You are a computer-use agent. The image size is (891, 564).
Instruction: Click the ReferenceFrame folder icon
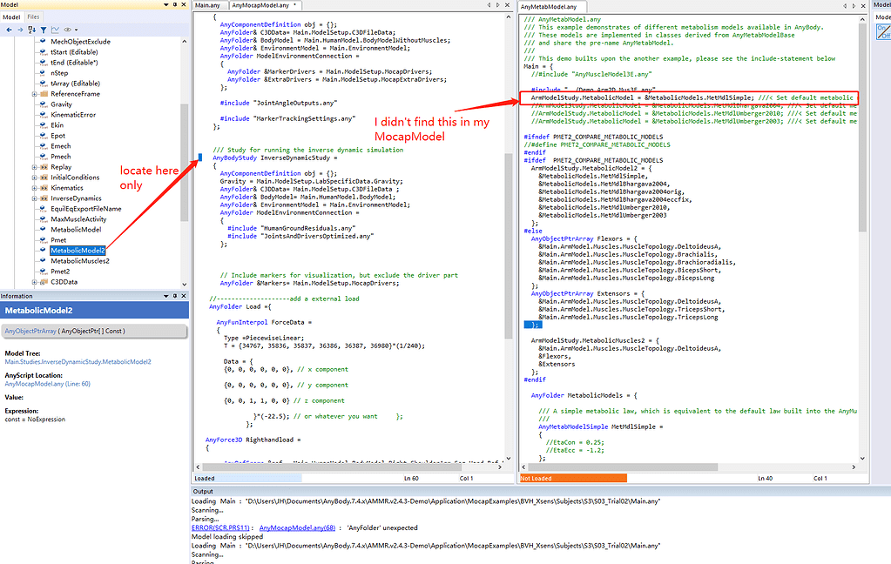(43, 94)
